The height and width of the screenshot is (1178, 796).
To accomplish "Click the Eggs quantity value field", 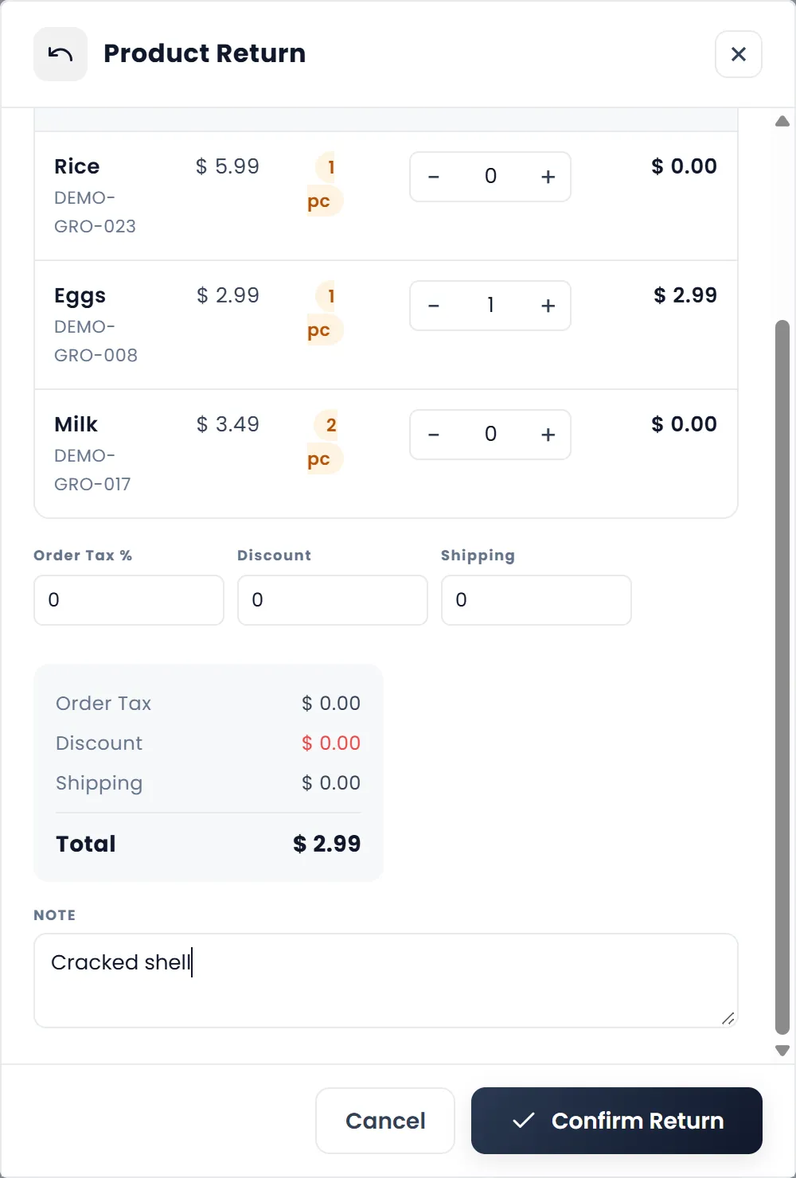I will (x=490, y=306).
